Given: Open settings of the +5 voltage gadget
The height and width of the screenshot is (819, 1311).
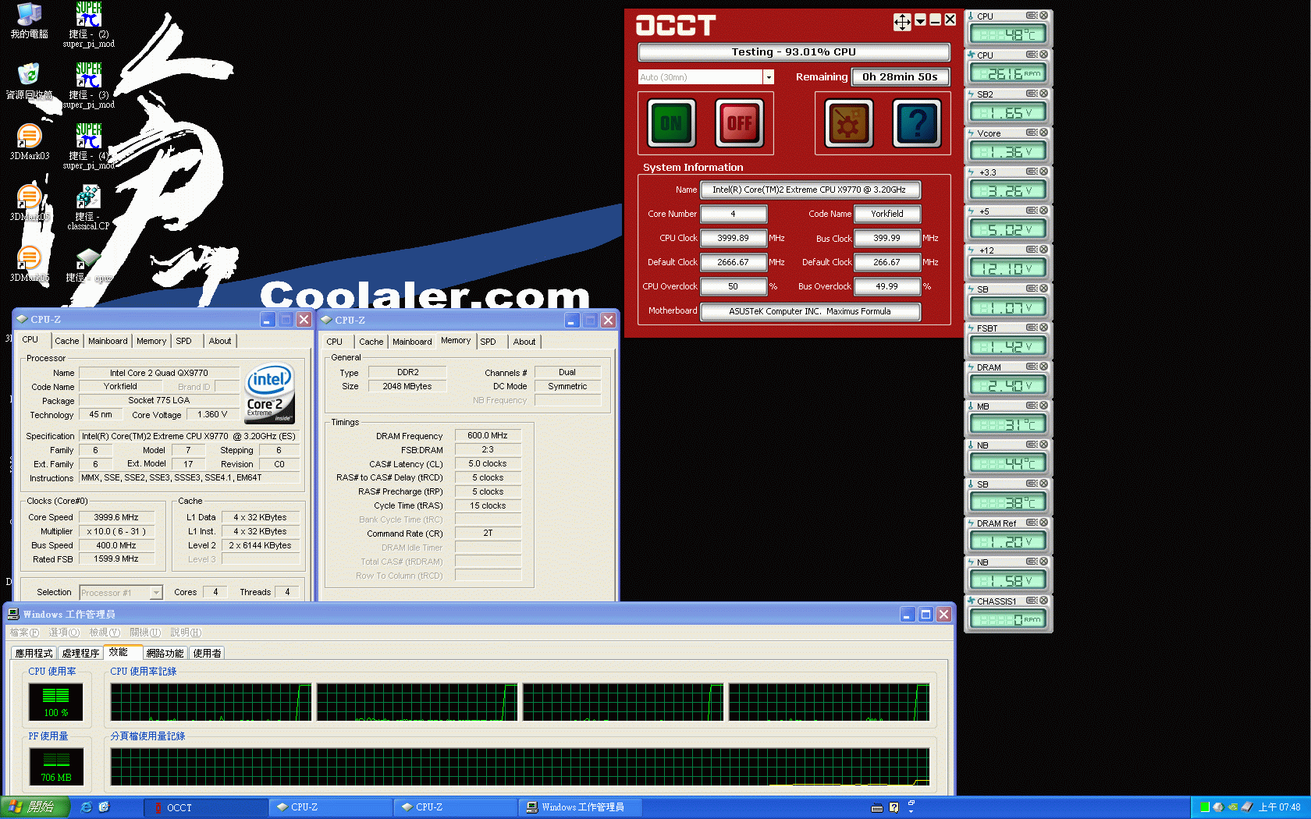Looking at the screenshot, I should pos(1032,211).
